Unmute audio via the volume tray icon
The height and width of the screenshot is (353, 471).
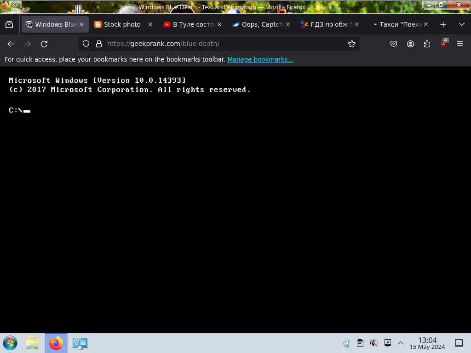coord(373,343)
